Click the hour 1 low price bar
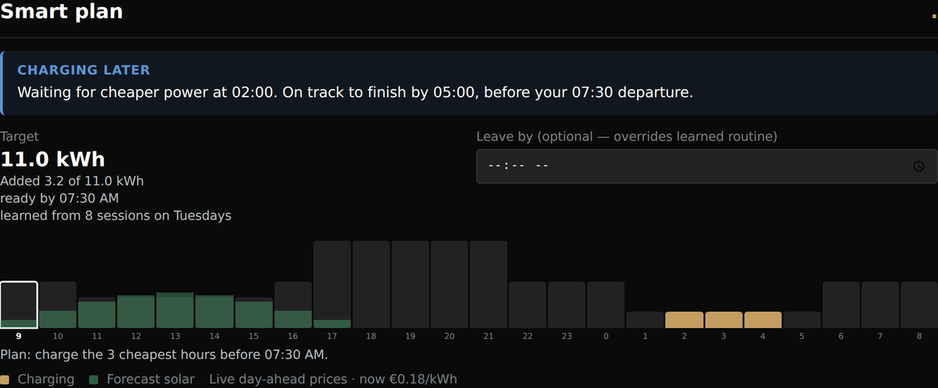Image resolution: width=938 pixels, height=388 pixels. [645, 320]
